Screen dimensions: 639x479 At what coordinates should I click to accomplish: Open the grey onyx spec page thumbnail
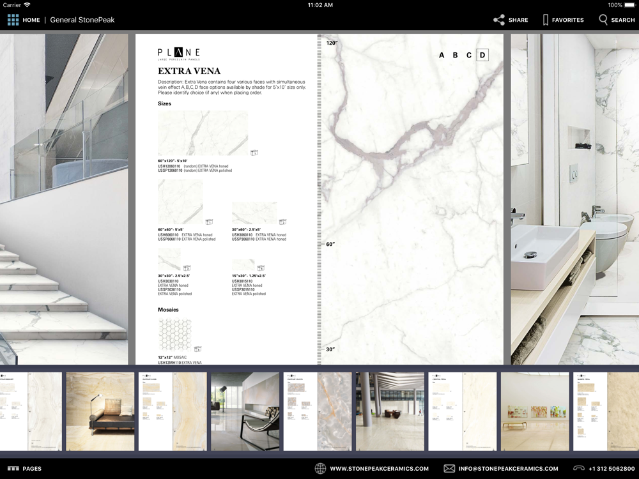318,411
